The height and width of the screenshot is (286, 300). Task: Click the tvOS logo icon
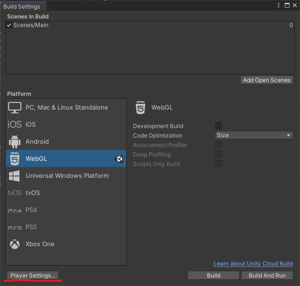point(15,193)
